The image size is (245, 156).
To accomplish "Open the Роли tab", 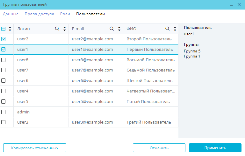I will 65,14.
